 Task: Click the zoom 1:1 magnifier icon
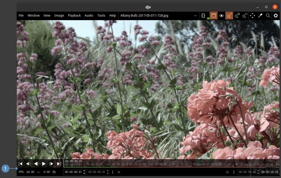click(x=245, y=16)
